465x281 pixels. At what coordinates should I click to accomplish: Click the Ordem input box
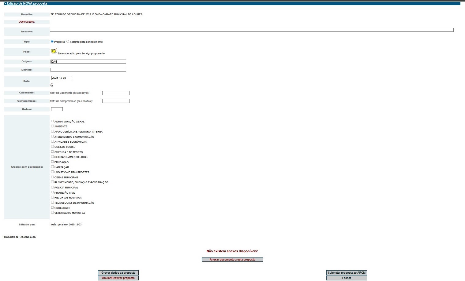tap(57, 109)
